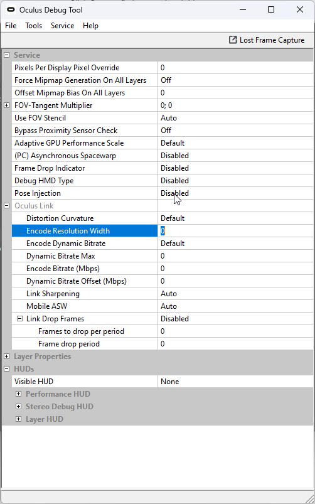Open the Help menu
The height and width of the screenshot is (504, 315).
[x=90, y=26]
